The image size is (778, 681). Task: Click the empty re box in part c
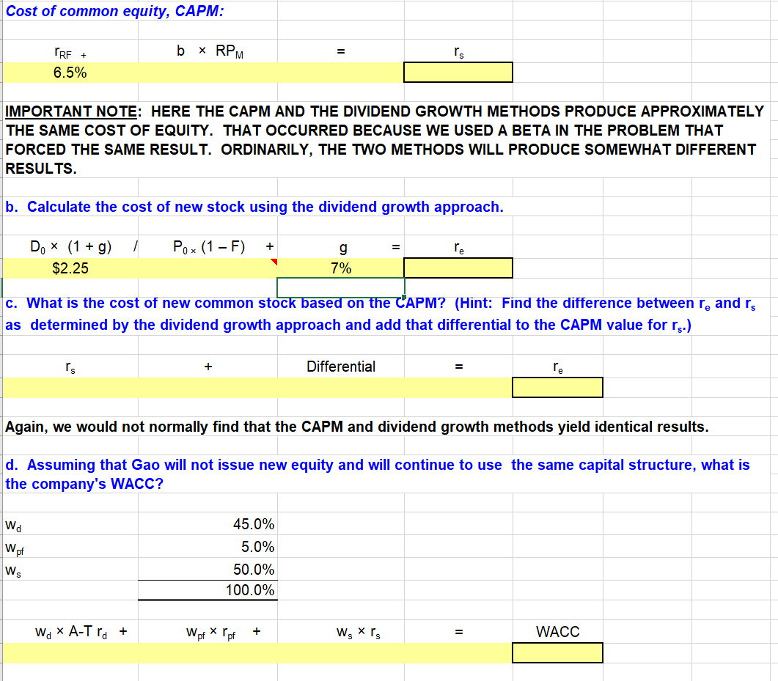(557, 387)
